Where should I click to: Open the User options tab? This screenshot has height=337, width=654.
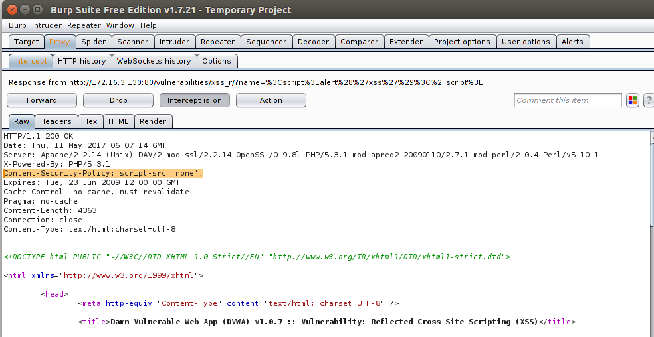[526, 42]
